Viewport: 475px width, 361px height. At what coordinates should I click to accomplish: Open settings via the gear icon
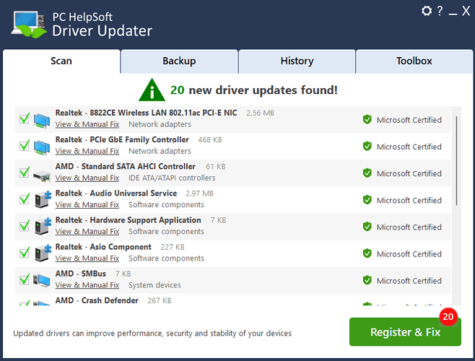pyautogui.click(x=427, y=11)
